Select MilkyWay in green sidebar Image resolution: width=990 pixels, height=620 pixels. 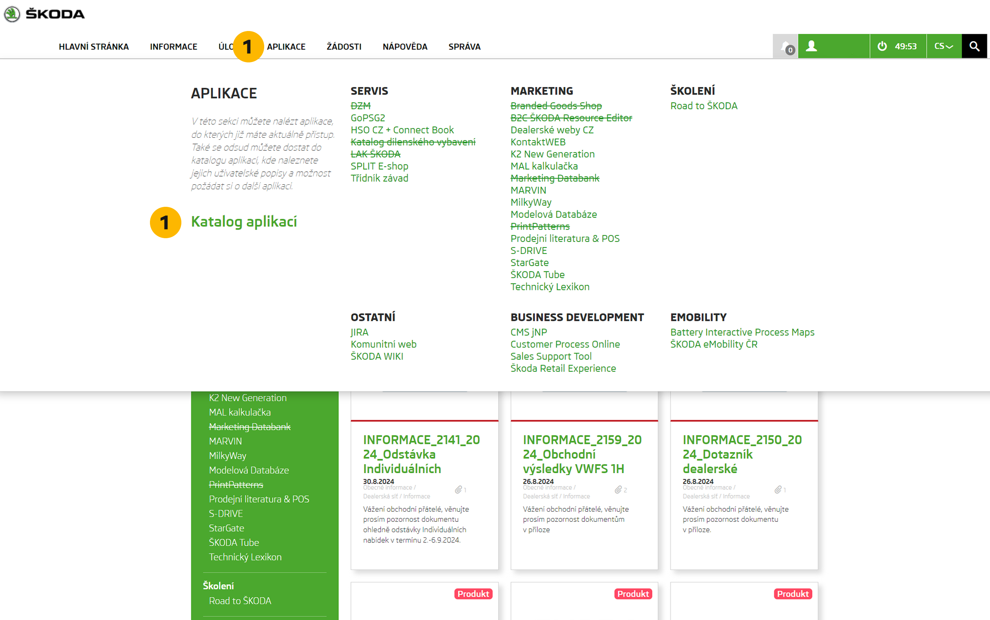point(228,456)
